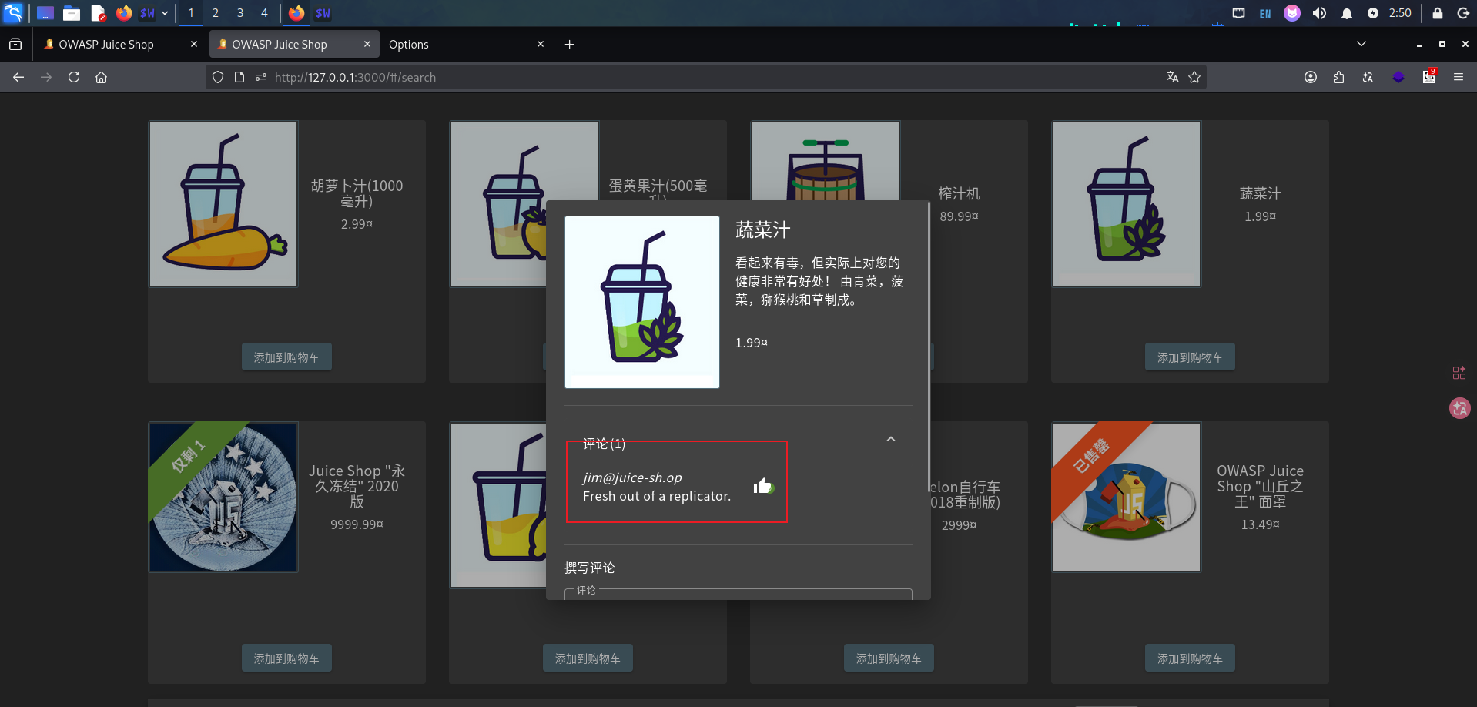Screen dimensions: 1477x707
Task: Click the grid widget icon on right edge
Action: pyautogui.click(x=1459, y=373)
